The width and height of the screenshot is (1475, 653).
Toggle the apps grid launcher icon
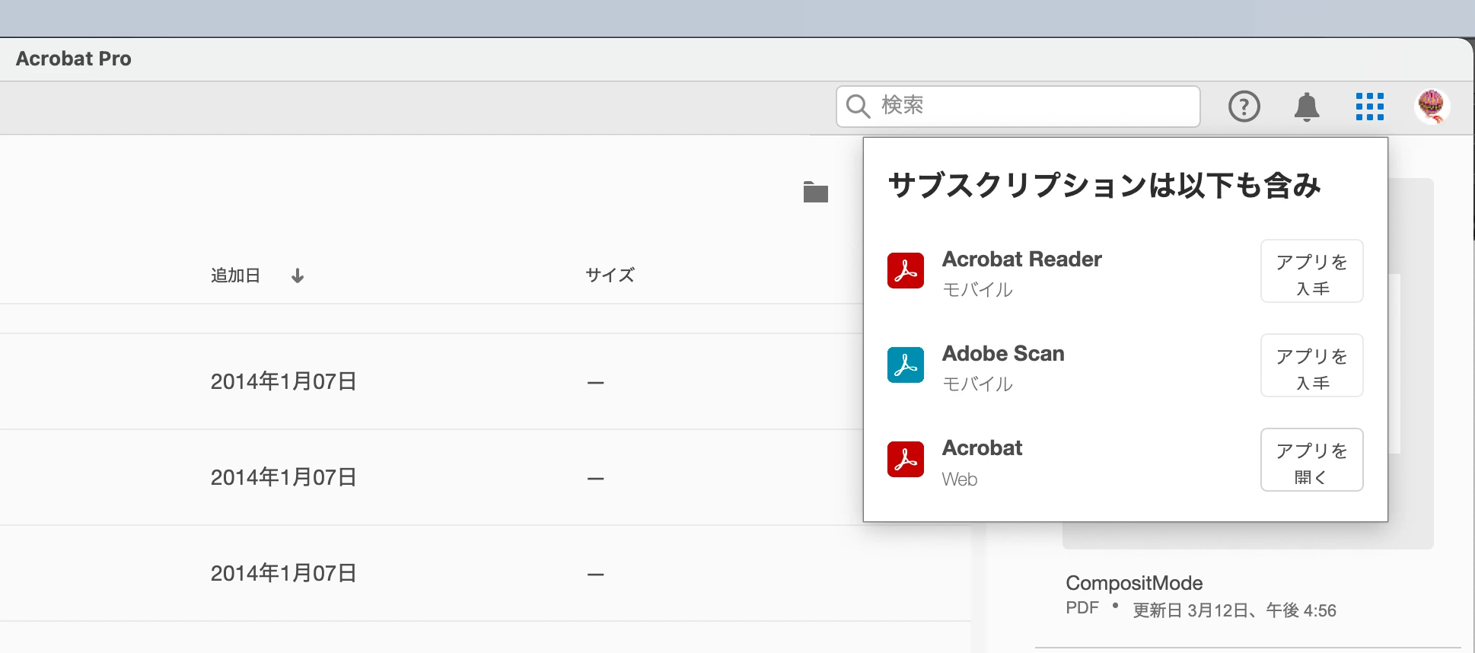[1370, 107]
